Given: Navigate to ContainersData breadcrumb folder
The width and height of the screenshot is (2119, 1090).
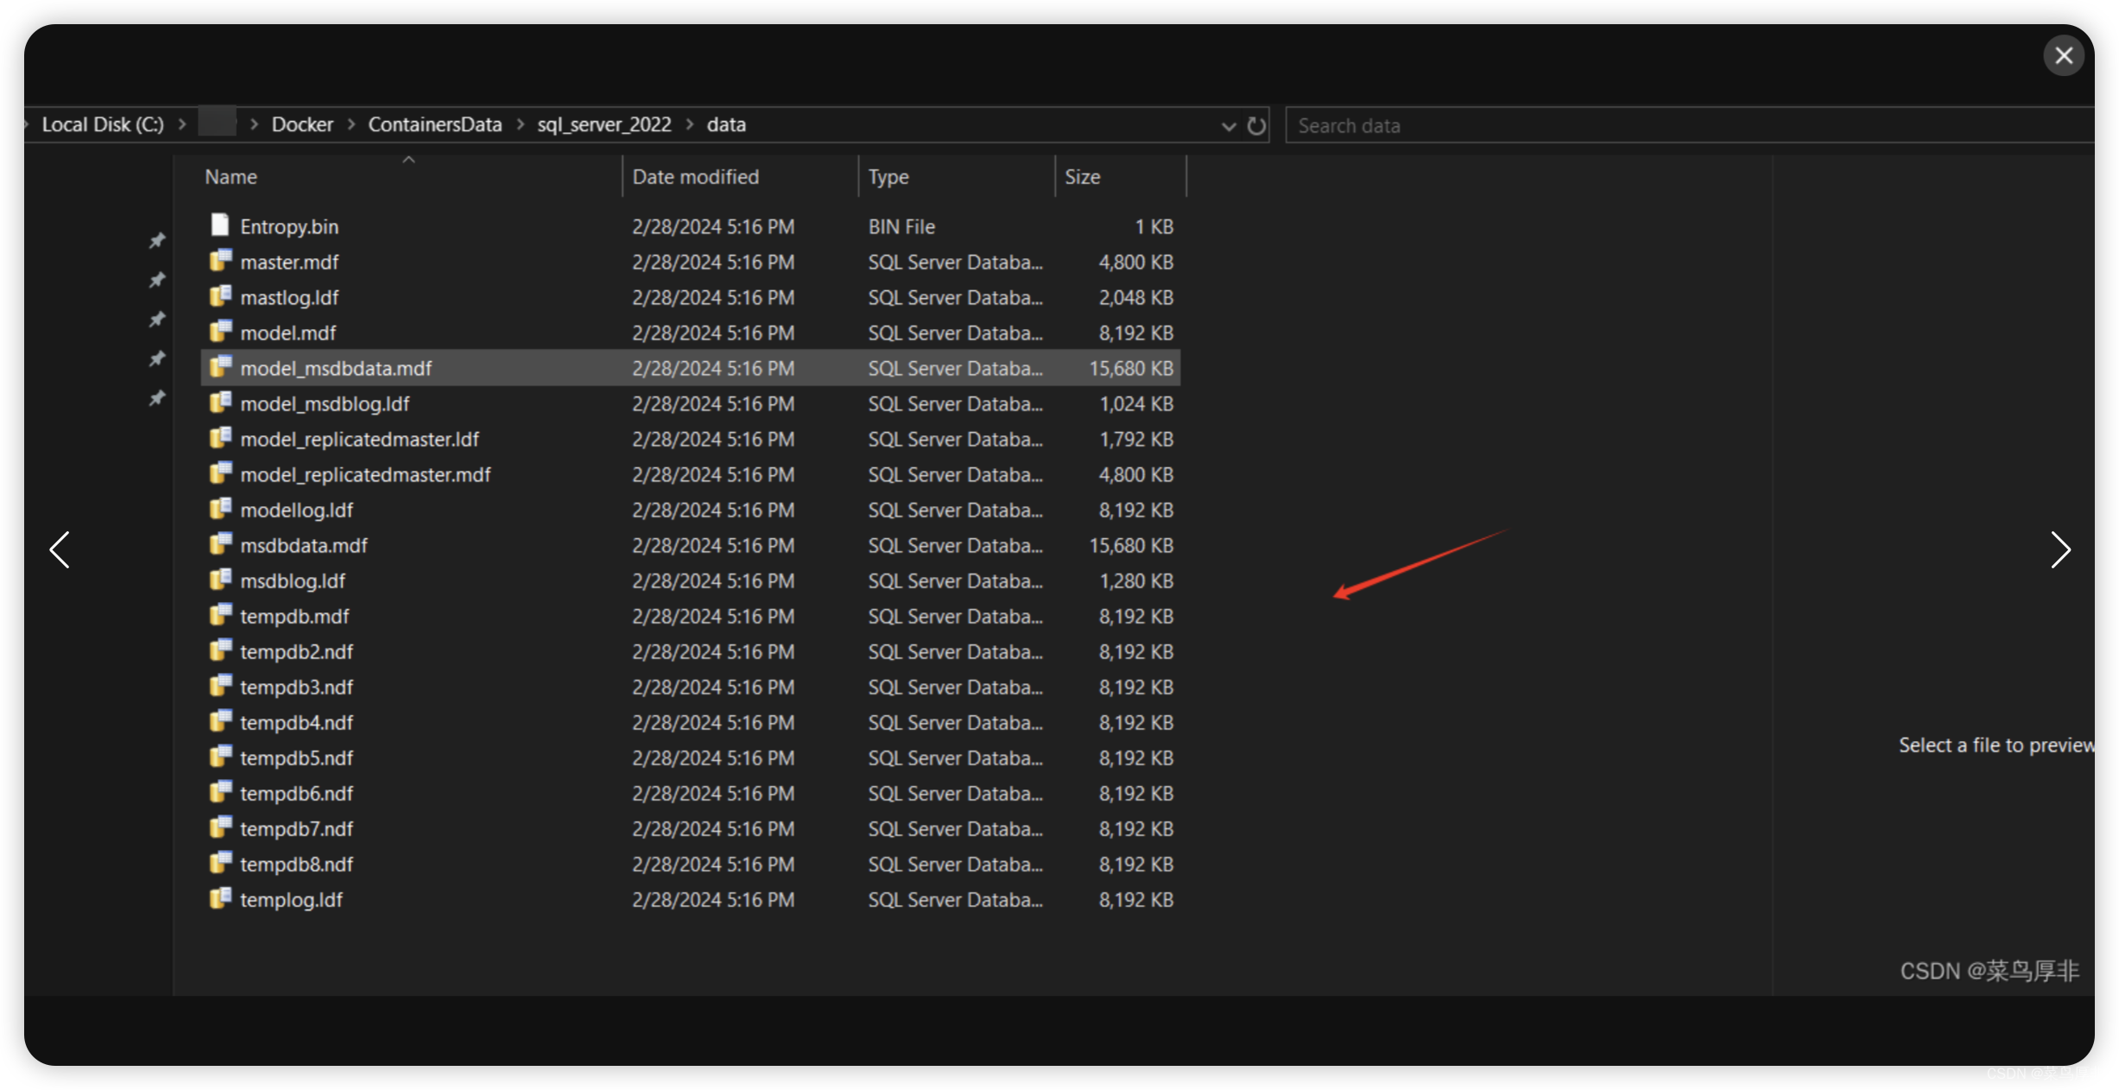Looking at the screenshot, I should pyautogui.click(x=435, y=124).
